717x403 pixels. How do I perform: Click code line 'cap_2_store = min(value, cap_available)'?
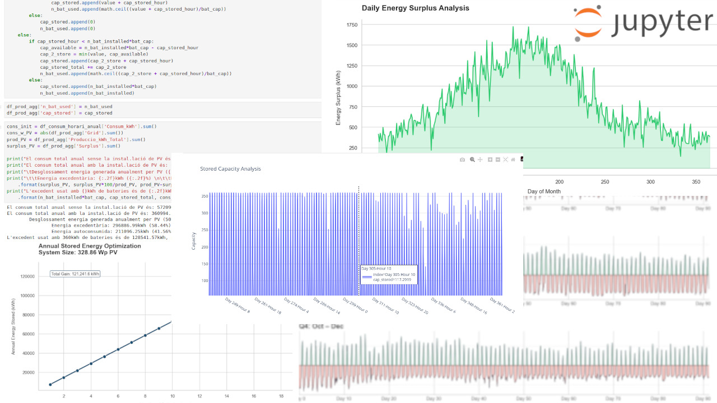click(94, 54)
